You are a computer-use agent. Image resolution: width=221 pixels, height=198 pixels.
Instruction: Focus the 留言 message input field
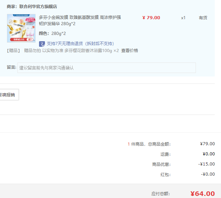[x=106, y=68]
